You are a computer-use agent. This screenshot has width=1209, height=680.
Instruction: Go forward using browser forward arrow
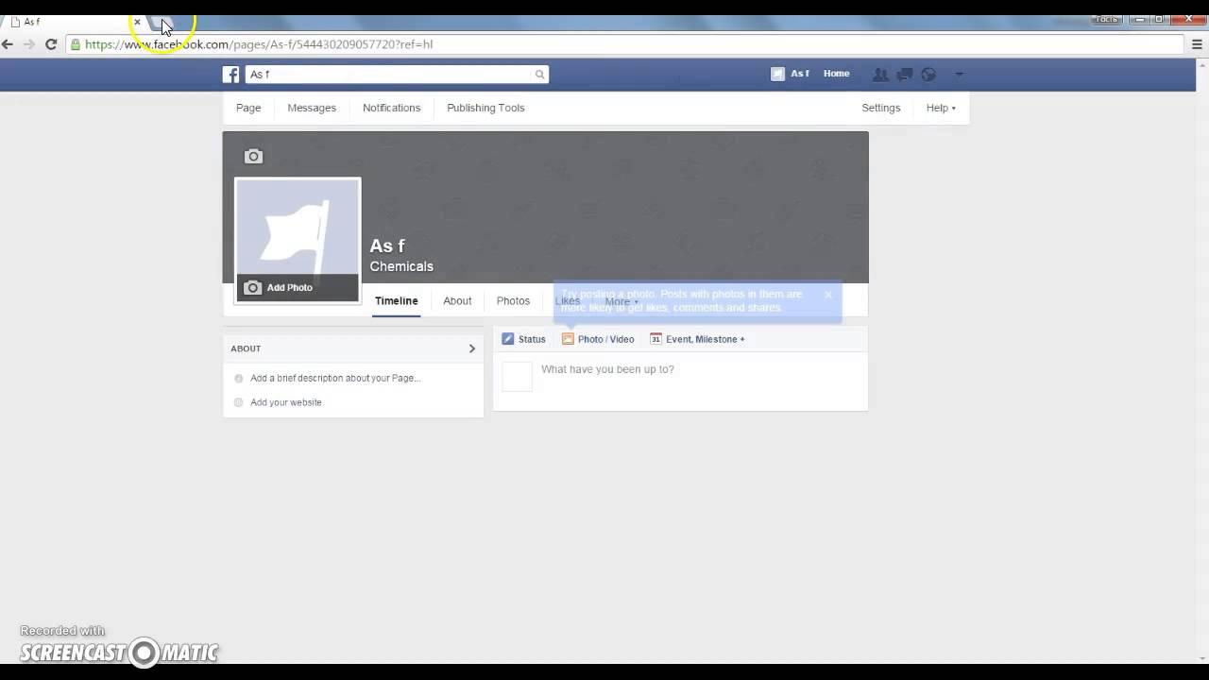(29, 44)
